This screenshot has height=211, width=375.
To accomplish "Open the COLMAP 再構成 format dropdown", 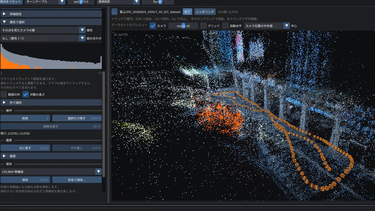I will [51, 172].
